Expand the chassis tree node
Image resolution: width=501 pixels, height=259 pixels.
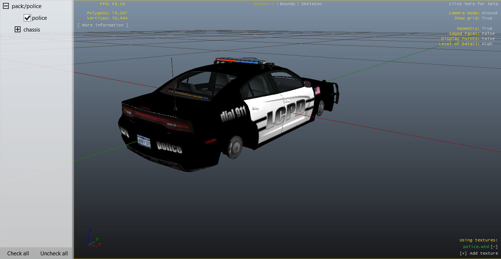click(18, 30)
